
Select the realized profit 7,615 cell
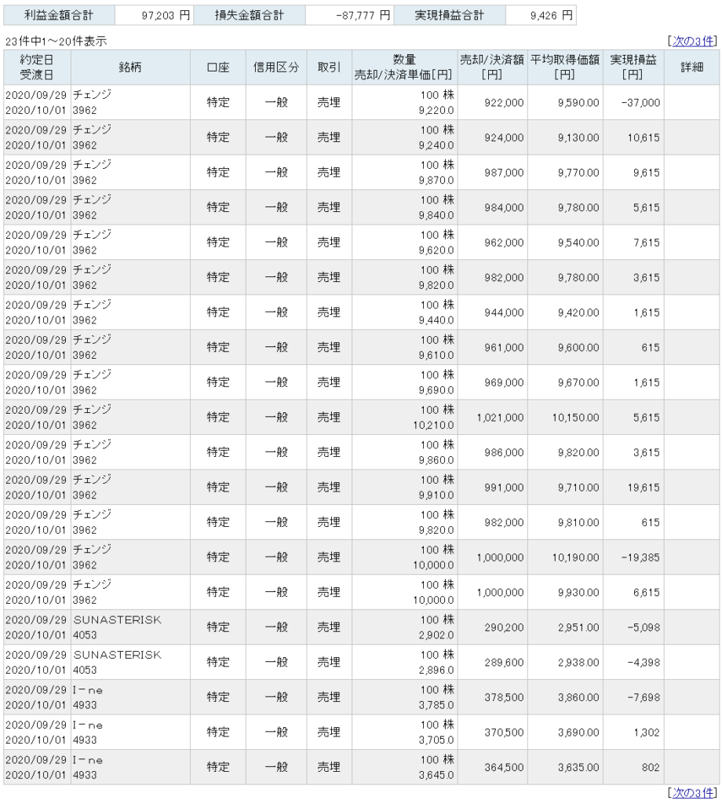click(x=633, y=243)
